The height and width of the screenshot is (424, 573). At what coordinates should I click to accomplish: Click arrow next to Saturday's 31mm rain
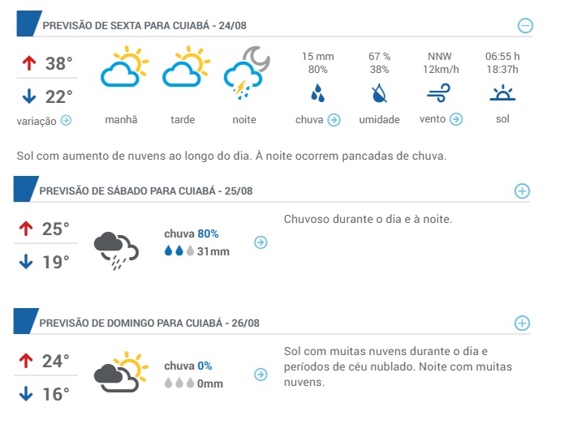pyautogui.click(x=261, y=242)
